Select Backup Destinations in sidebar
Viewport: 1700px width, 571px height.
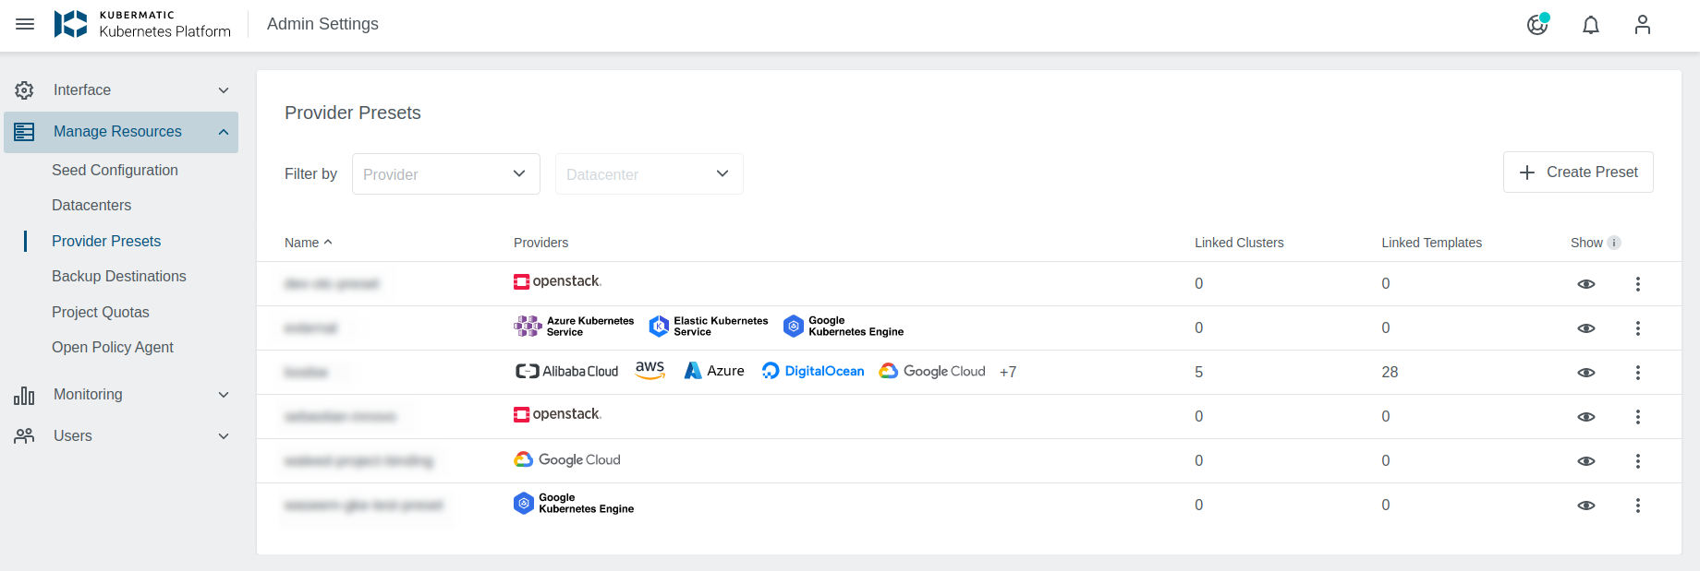pos(119,277)
